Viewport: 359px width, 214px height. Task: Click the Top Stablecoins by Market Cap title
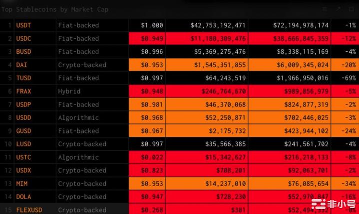(x=55, y=9)
